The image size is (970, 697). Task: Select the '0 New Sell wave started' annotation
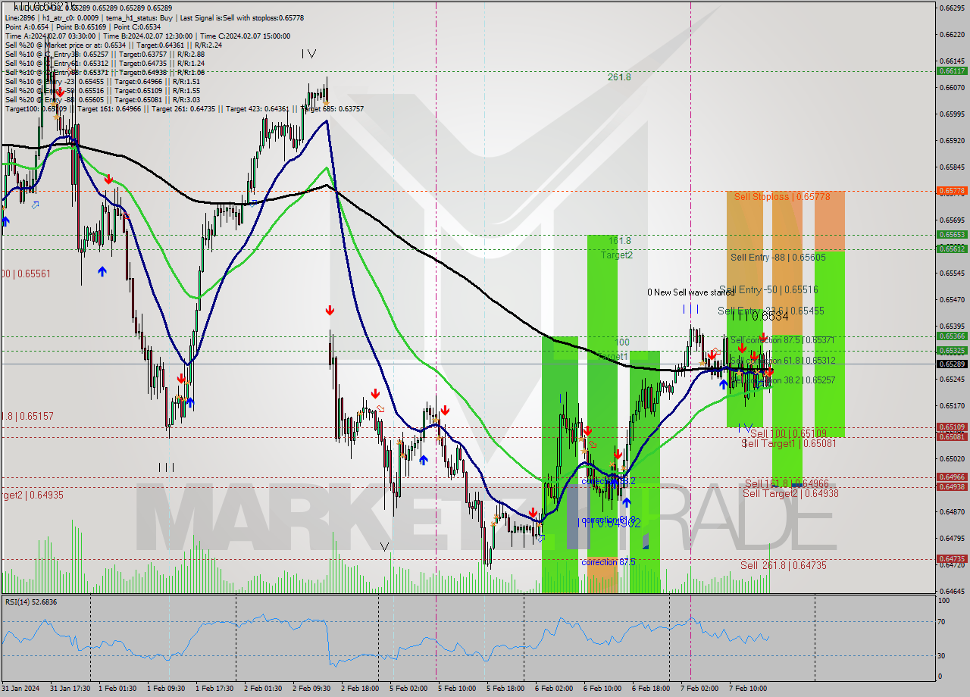click(x=691, y=292)
